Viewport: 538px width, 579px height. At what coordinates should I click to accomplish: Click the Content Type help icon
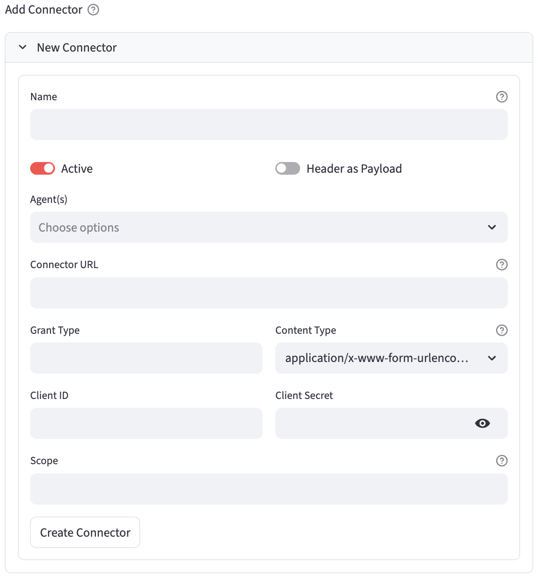502,330
